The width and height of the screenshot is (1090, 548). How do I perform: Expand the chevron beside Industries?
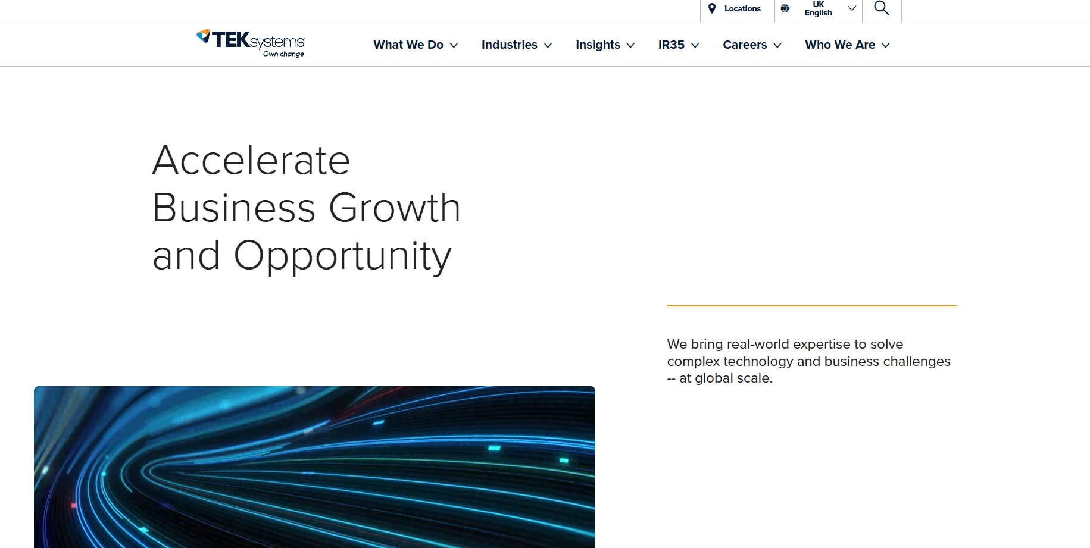tap(548, 45)
